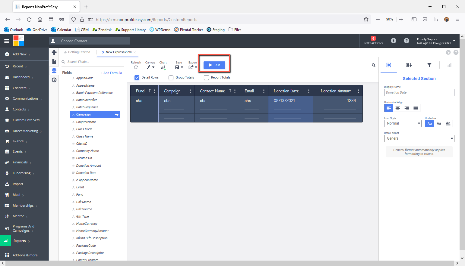The height and width of the screenshot is (266, 465).
Task: Open the hamburger main menu
Action: tap(7, 41)
